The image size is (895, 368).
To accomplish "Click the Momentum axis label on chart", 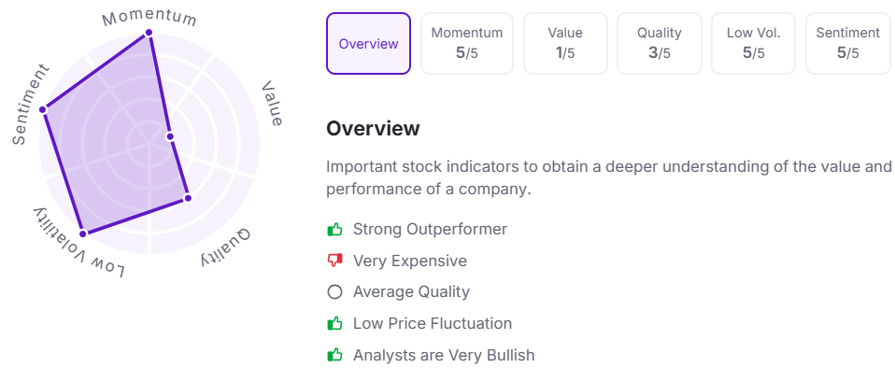I will point(149,19).
